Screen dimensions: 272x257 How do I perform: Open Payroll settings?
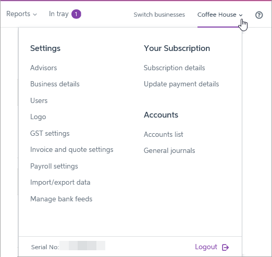54,166
